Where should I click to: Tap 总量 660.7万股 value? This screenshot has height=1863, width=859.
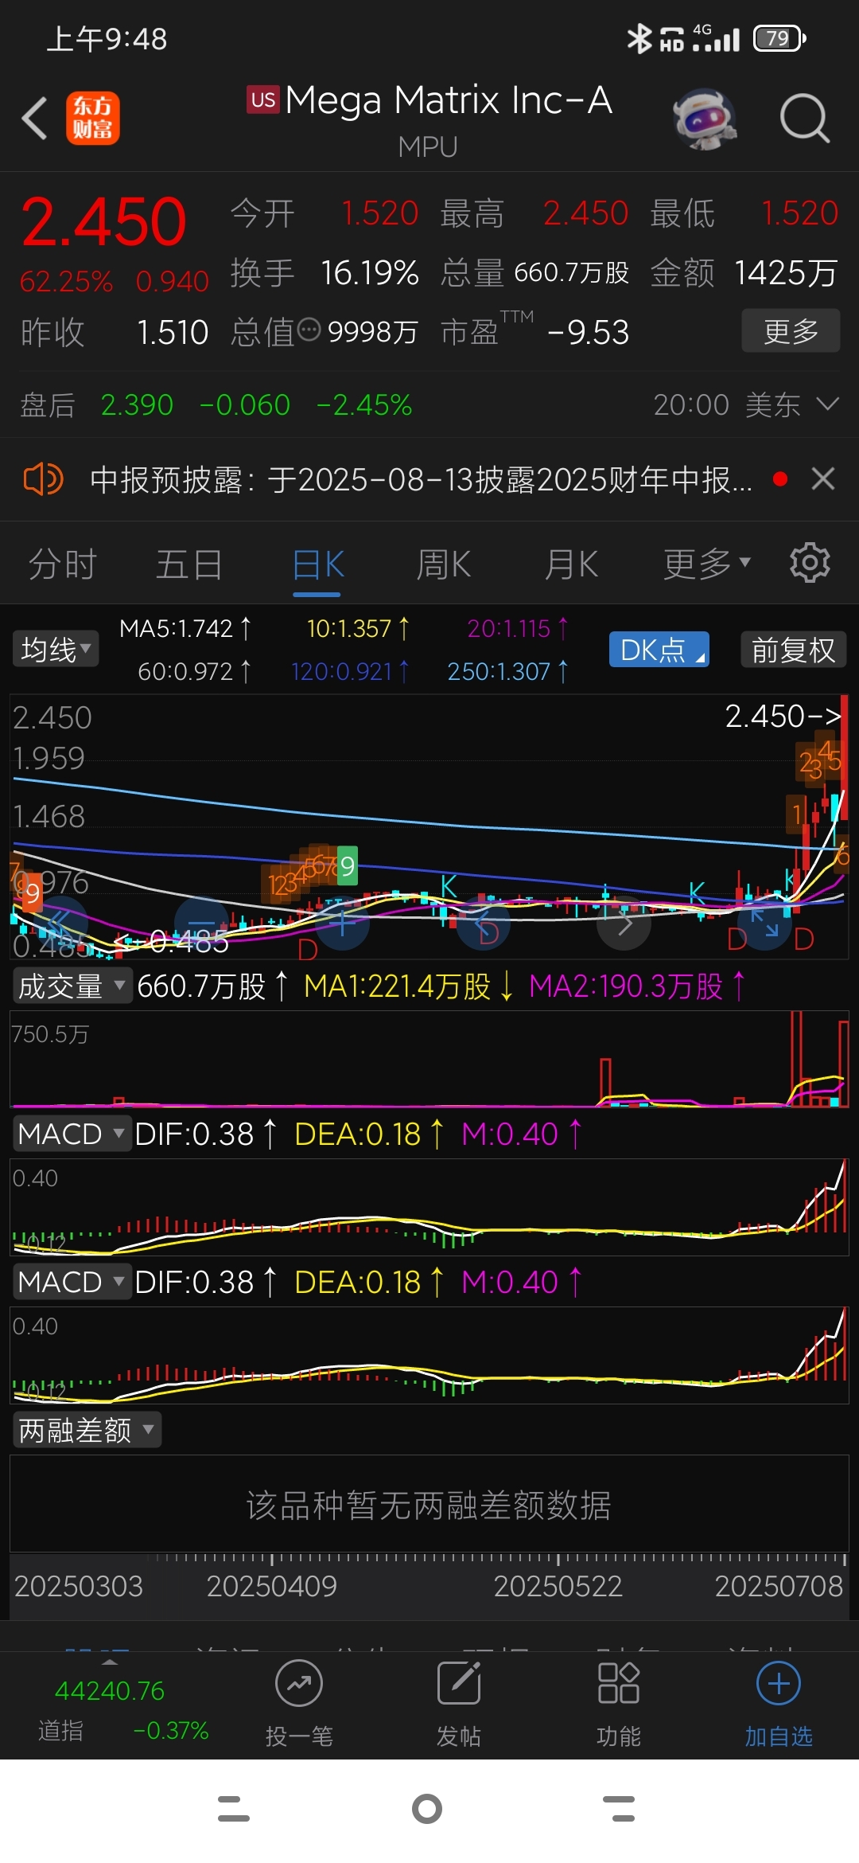coord(572,272)
